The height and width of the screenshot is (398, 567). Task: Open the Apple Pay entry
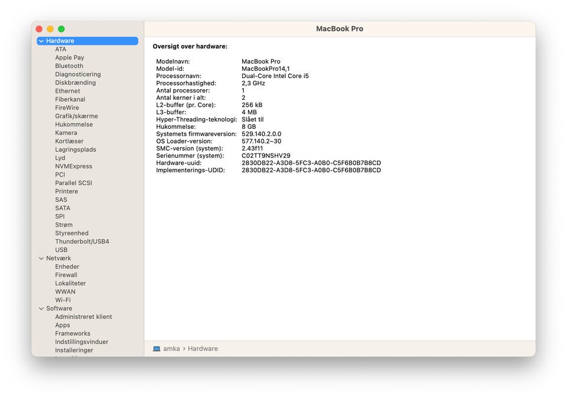pyautogui.click(x=70, y=57)
